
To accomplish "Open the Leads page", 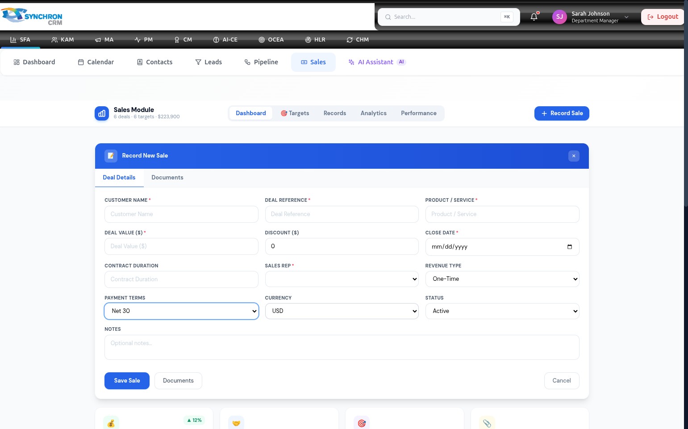I will [x=208, y=62].
